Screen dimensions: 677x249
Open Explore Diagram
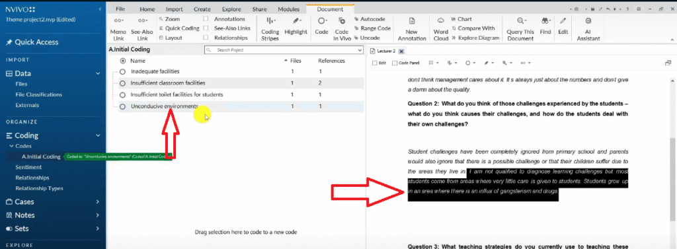coord(475,38)
